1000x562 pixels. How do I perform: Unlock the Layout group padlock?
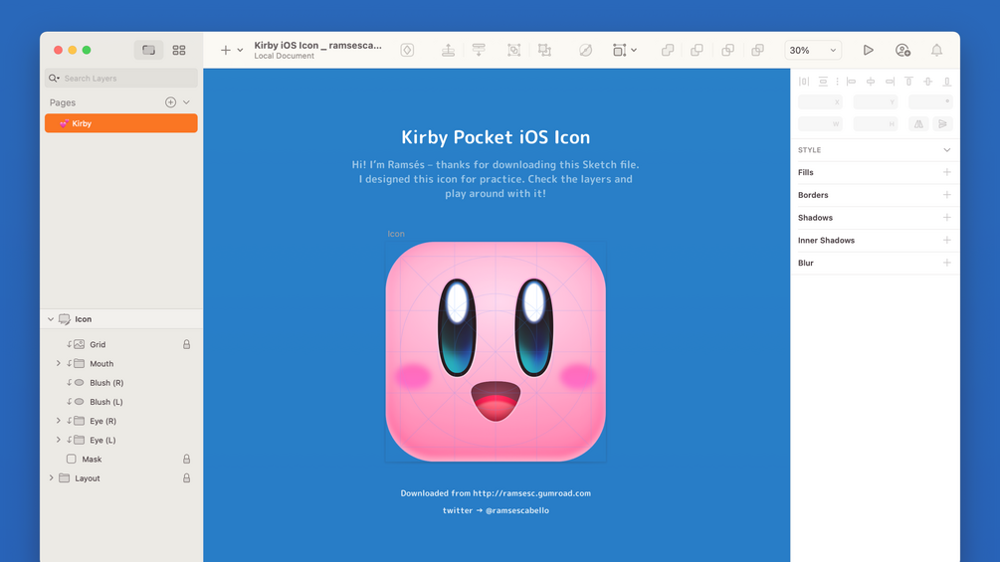pyautogui.click(x=187, y=477)
